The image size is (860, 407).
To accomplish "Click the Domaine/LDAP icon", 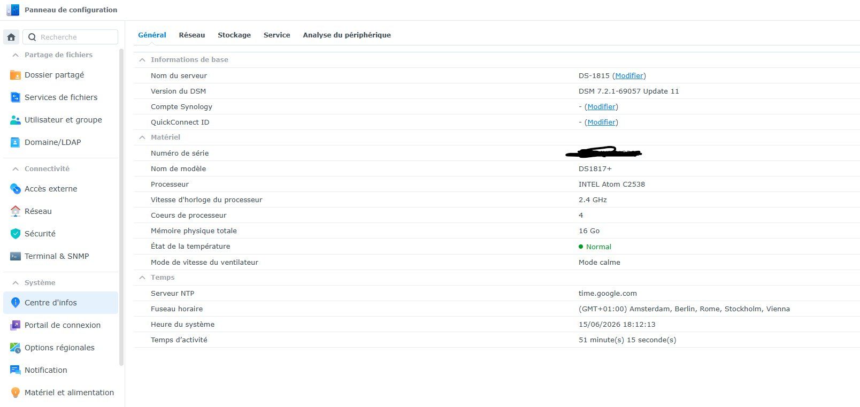I will (x=16, y=142).
